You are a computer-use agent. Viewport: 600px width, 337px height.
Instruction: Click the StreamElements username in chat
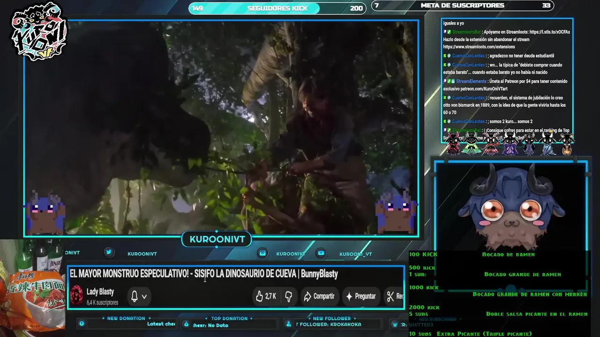[x=471, y=81]
